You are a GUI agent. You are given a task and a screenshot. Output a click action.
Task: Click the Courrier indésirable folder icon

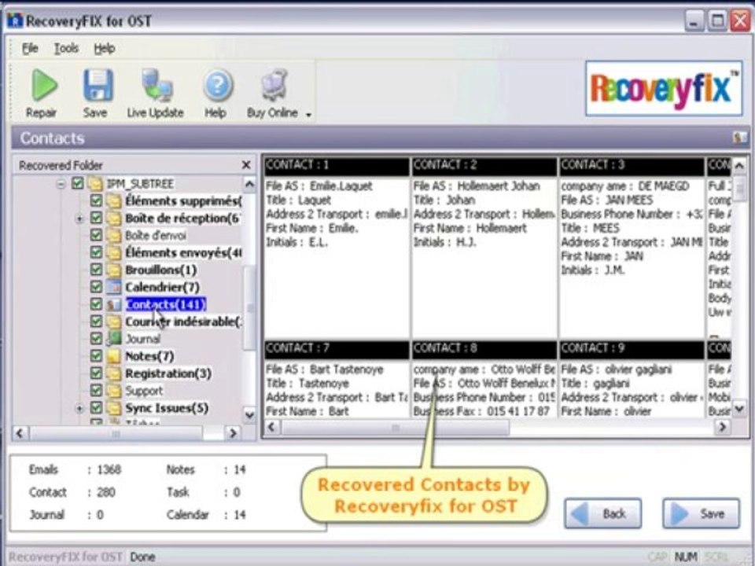[x=113, y=322]
